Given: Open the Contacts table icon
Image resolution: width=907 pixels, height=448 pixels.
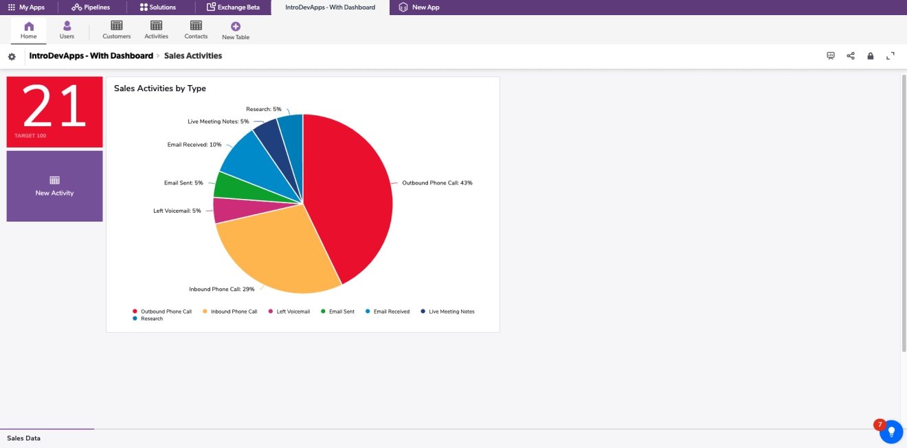Looking at the screenshot, I should [196, 26].
